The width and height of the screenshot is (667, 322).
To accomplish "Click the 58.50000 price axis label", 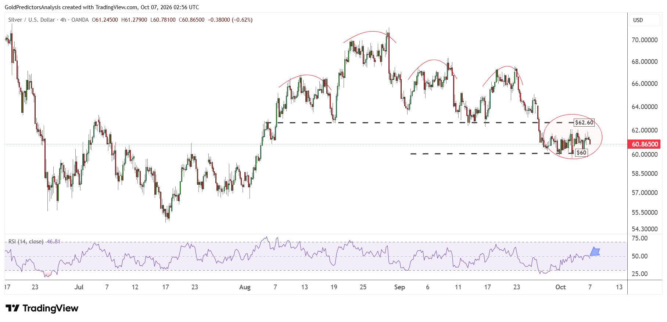I will click(x=645, y=174).
